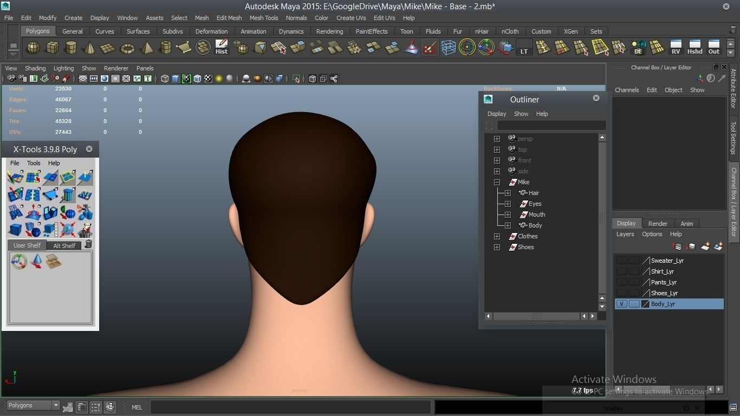
Task: Expand the Clothes node in Outliner
Action: point(497,236)
